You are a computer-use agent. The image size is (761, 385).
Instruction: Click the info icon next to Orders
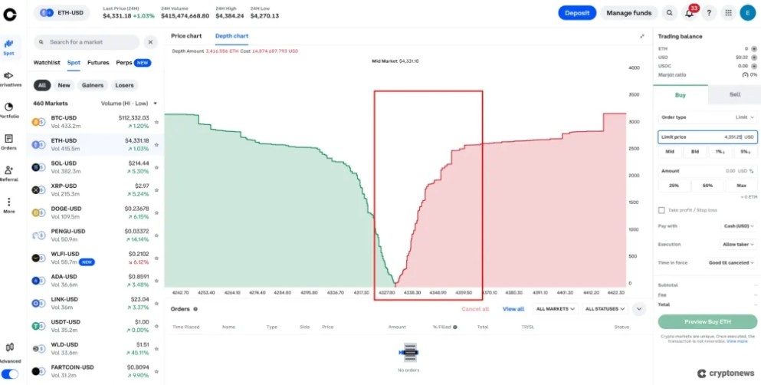195,309
